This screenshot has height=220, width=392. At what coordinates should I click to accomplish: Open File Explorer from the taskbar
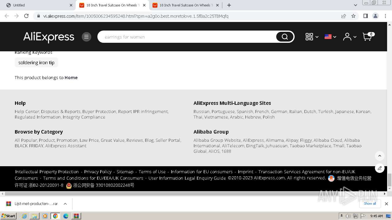35,216
